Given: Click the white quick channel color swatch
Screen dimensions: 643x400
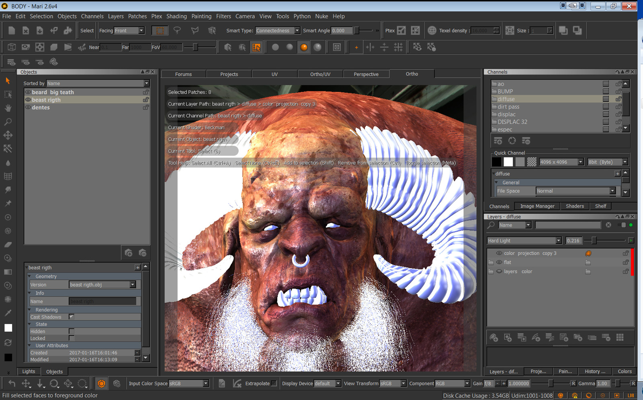Looking at the screenshot, I should [508, 162].
